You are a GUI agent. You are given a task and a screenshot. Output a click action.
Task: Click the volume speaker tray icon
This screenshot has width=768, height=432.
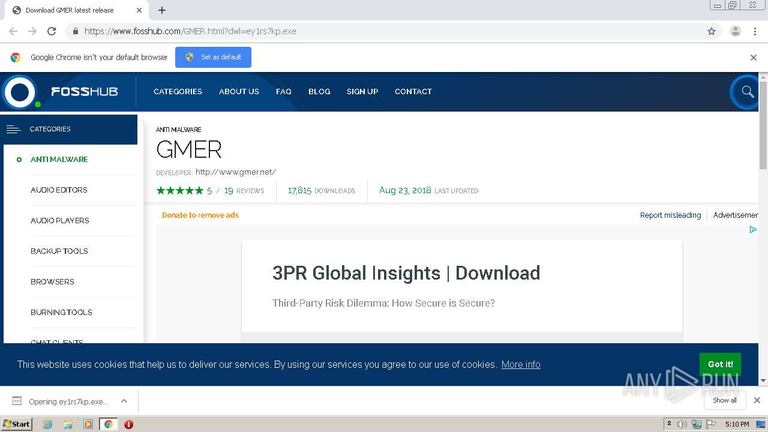tap(682, 424)
